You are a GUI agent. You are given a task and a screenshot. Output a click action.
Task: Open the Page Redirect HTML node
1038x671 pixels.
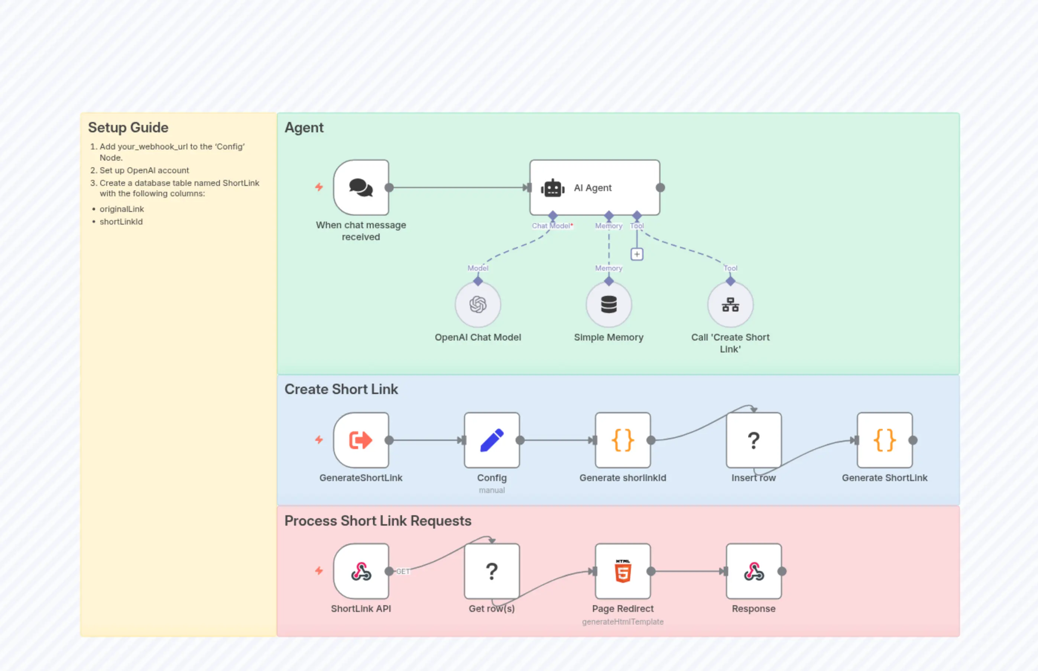click(623, 571)
